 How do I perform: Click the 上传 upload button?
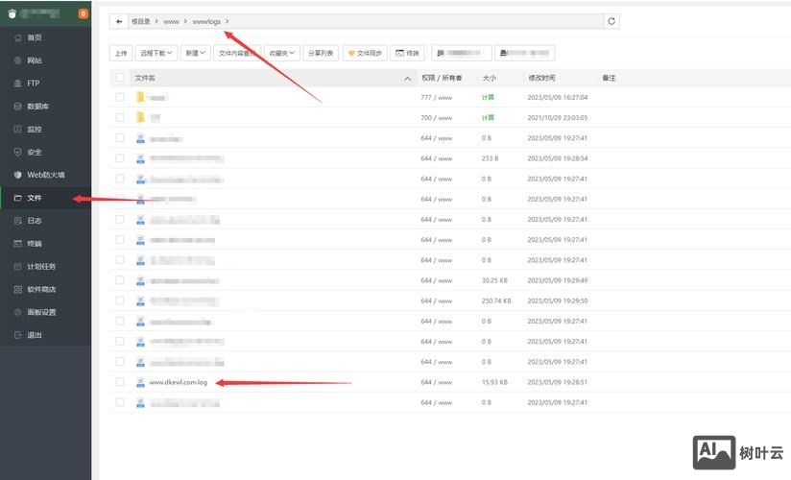point(120,53)
